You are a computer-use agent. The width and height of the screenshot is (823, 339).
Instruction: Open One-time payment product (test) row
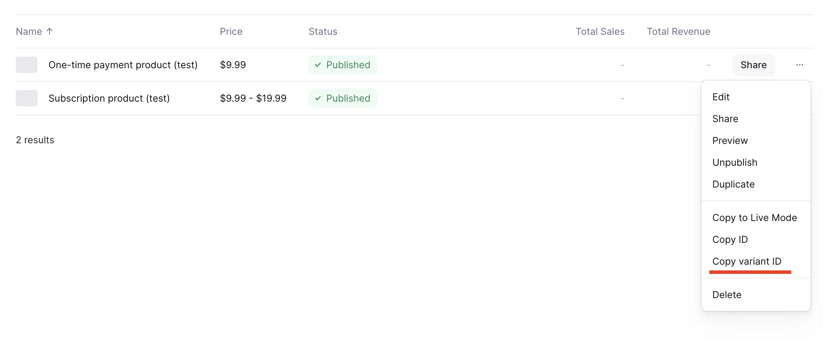pyautogui.click(x=123, y=65)
